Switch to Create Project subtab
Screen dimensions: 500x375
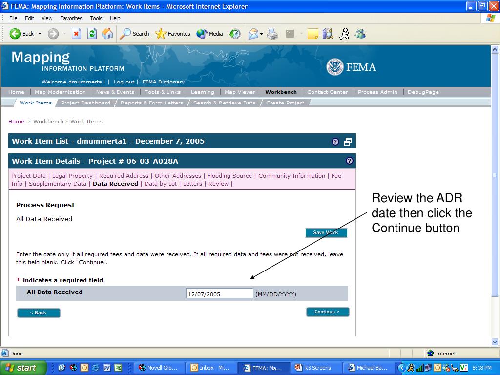coord(285,103)
